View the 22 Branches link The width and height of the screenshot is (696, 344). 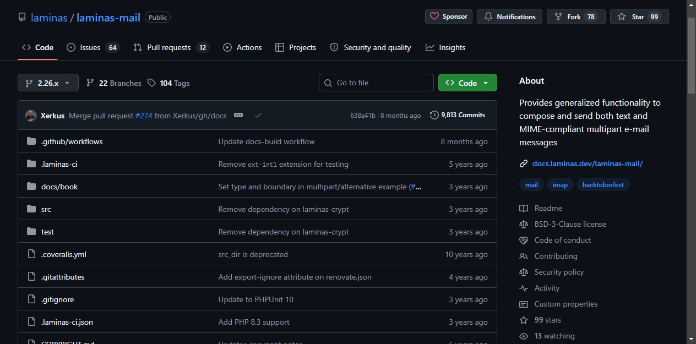point(114,83)
